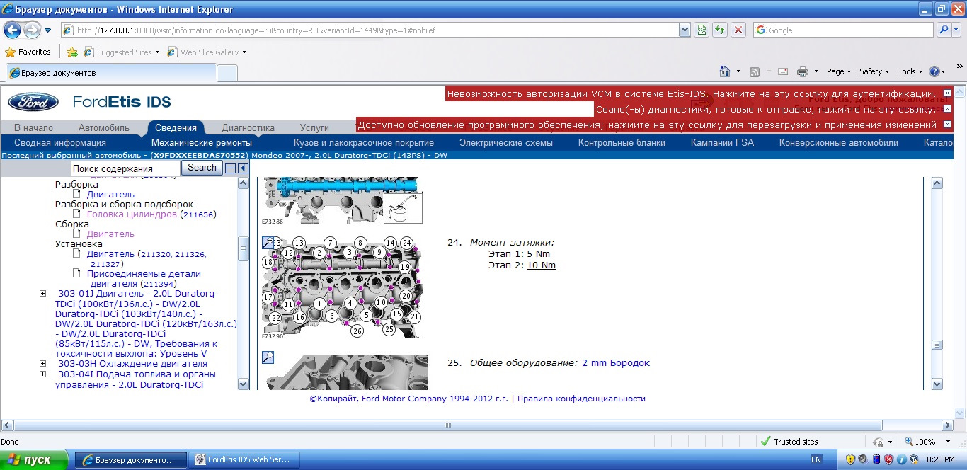This screenshot has height=470, width=967.
Task: Click the Add to Favorites Bar icon
Action: click(x=72, y=52)
